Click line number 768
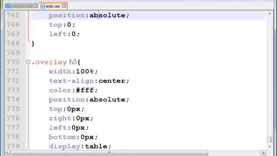This screenshot has height=156, width=277. click(13, 43)
